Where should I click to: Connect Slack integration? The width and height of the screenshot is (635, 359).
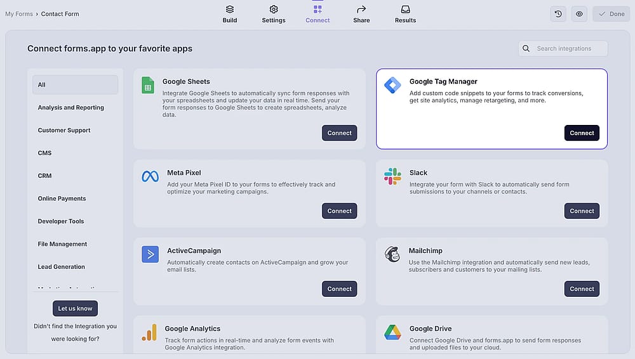pos(582,211)
